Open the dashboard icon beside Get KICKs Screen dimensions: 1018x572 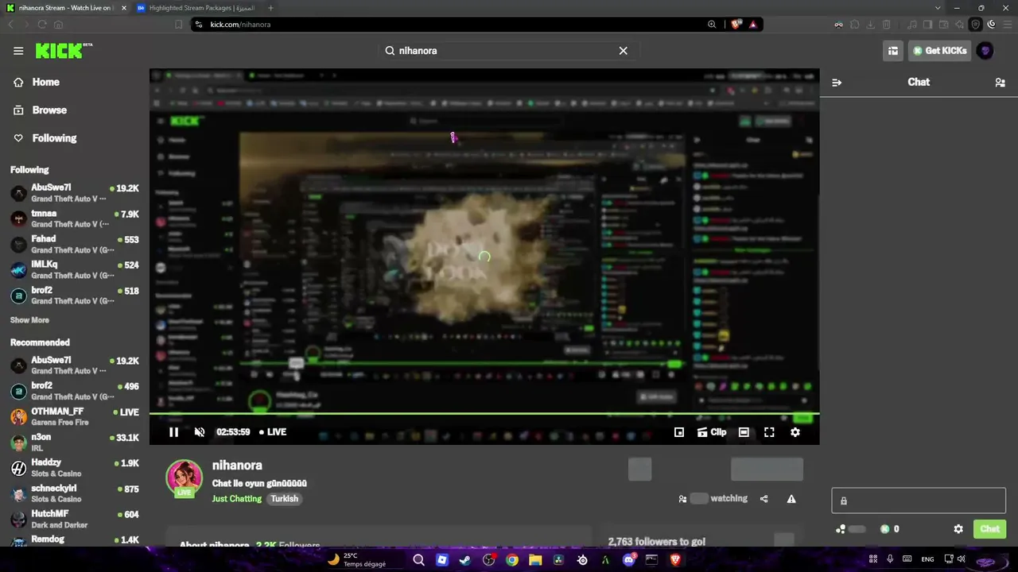pos(893,51)
